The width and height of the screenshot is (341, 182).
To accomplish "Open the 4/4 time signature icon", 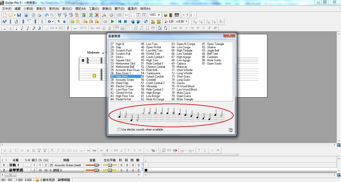I will 10,21.
